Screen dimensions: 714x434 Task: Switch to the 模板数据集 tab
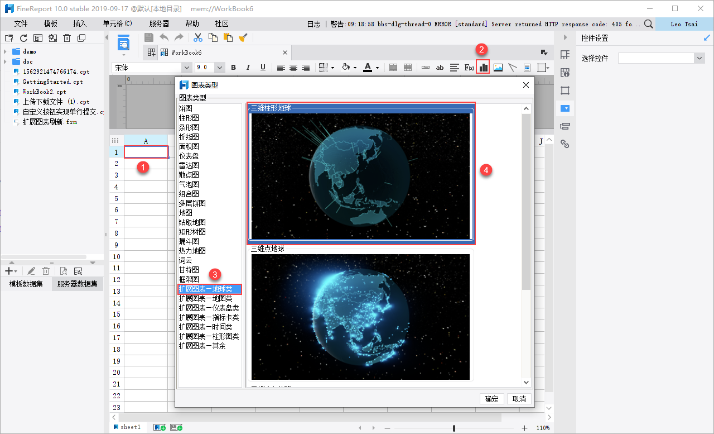(26, 284)
